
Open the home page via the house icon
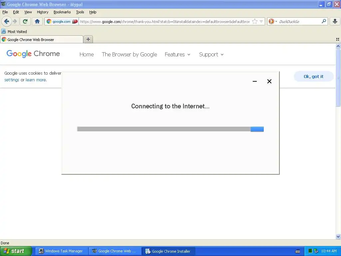(37, 21)
